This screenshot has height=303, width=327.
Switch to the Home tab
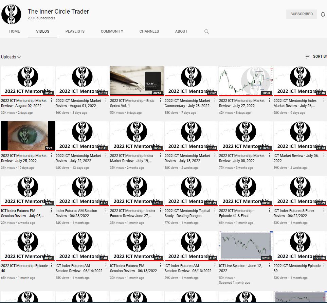(x=15, y=31)
